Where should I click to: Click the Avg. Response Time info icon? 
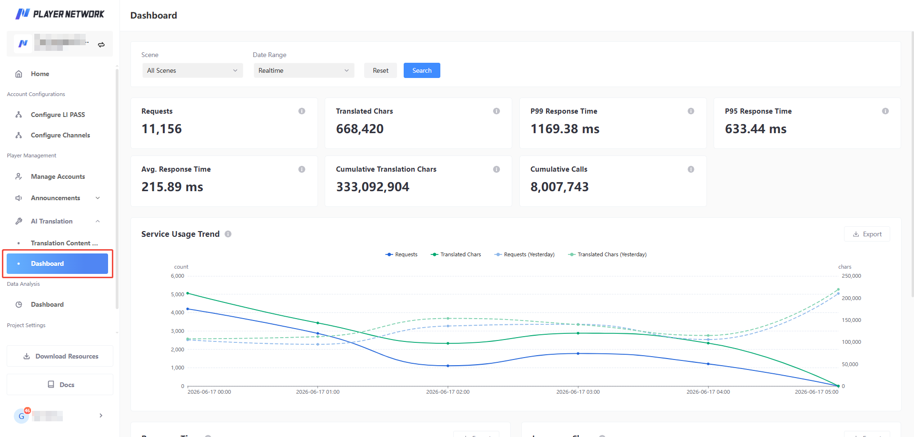coord(302,169)
